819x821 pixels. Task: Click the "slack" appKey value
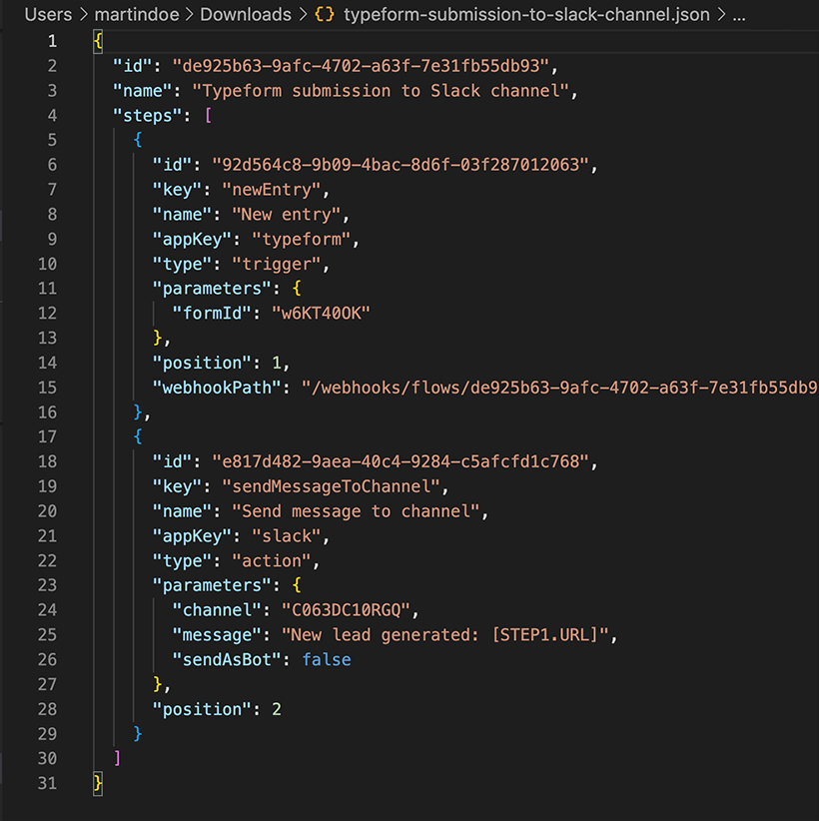click(287, 536)
